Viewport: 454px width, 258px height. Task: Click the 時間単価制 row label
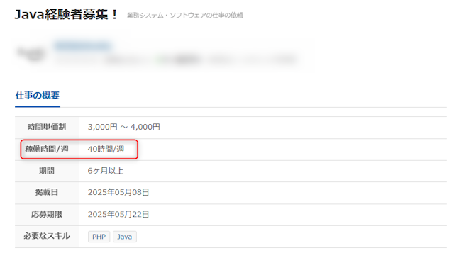click(47, 127)
